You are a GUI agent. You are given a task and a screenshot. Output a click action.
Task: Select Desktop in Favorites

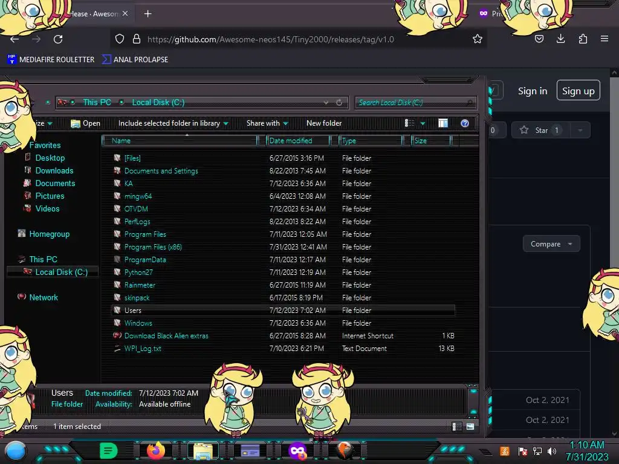click(50, 158)
